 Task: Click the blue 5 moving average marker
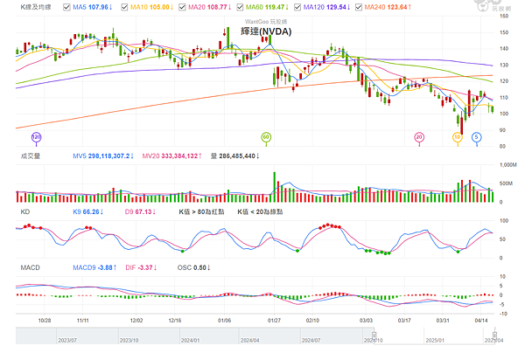coord(477,137)
